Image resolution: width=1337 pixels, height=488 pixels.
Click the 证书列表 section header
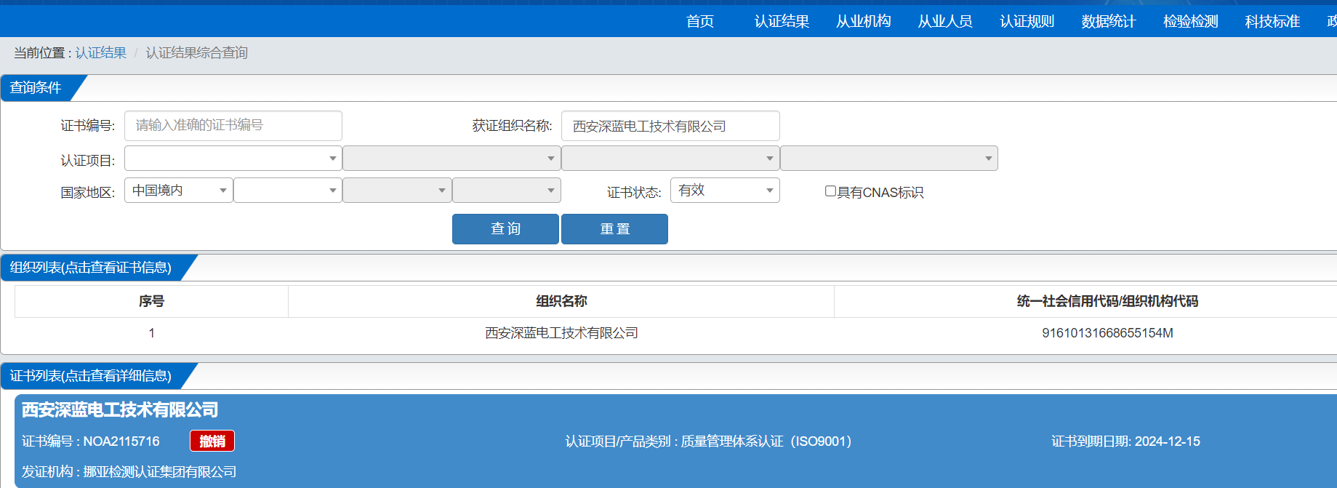[x=91, y=376]
